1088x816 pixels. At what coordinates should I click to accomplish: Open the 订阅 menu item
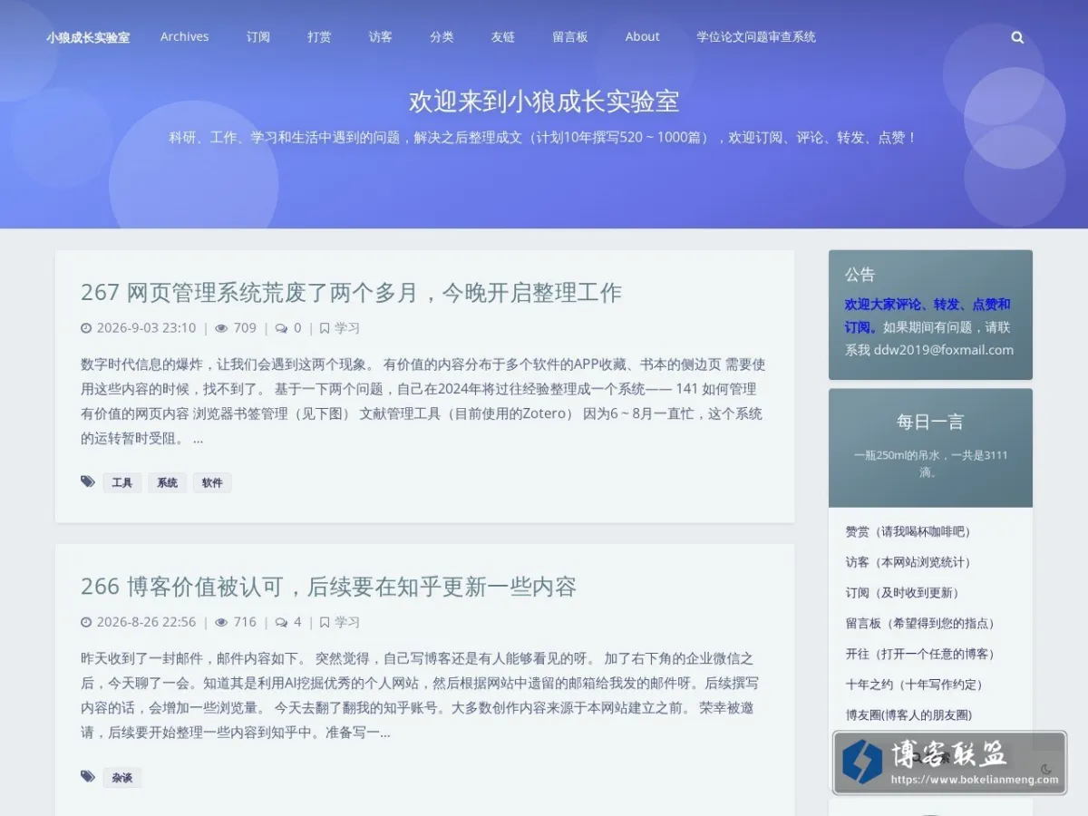(x=258, y=37)
